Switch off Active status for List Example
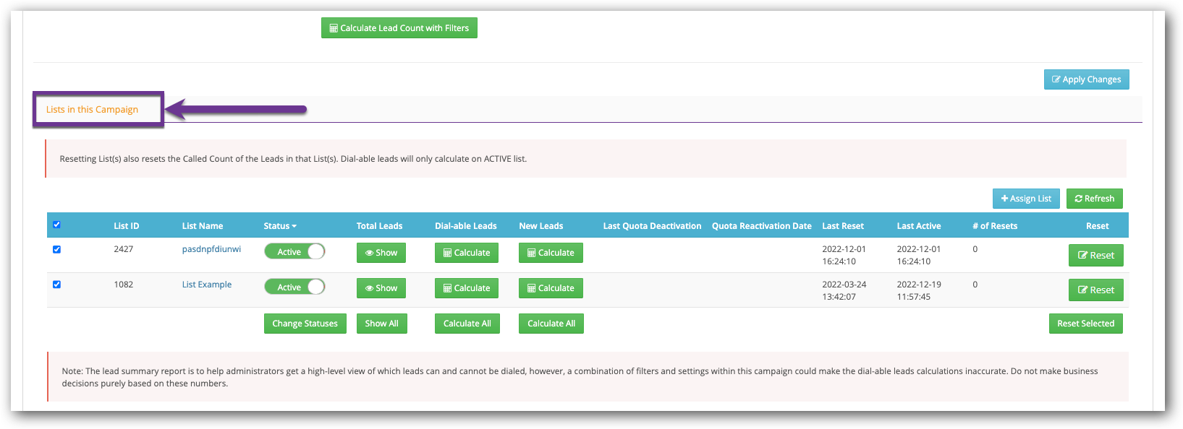This screenshot has width=1183, height=429. coord(294,287)
